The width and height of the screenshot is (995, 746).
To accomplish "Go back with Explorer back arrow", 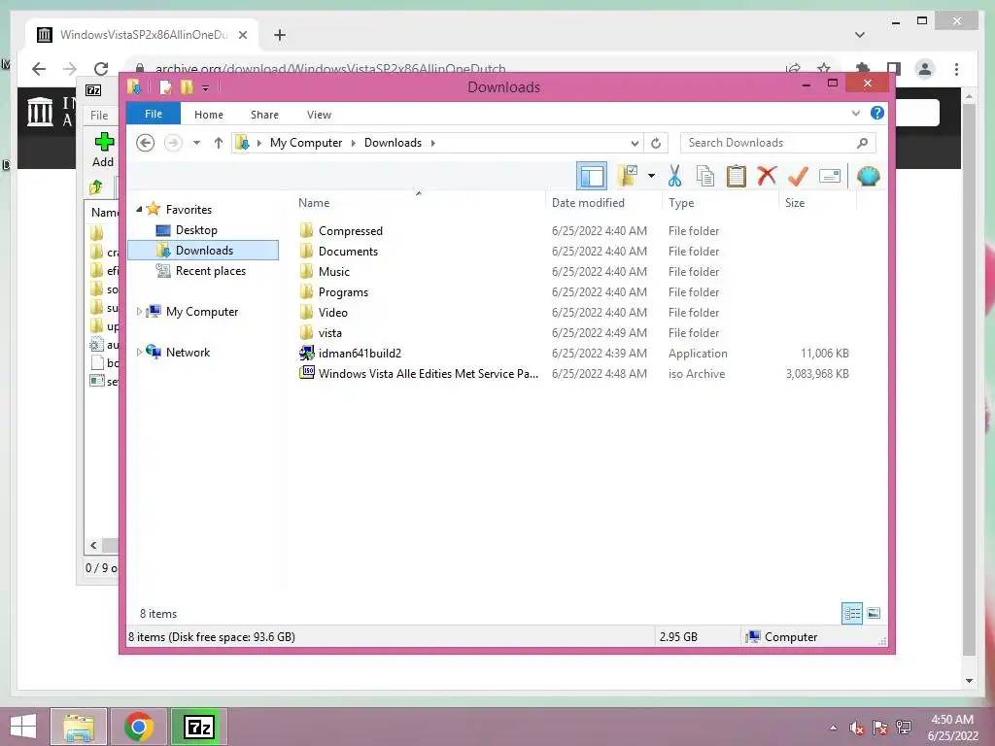I will point(146,143).
